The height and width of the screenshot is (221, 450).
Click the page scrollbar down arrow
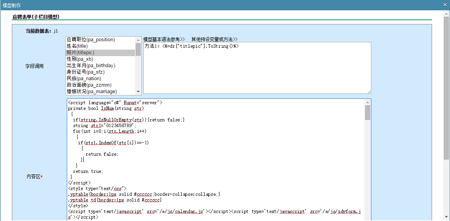click(446, 218)
